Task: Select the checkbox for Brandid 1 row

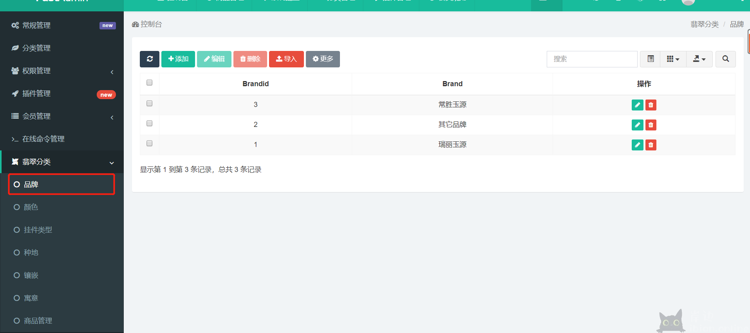Action: point(149,143)
